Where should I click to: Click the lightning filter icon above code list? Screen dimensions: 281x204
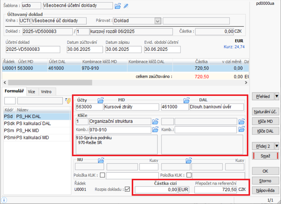pyautogui.click(x=68, y=101)
